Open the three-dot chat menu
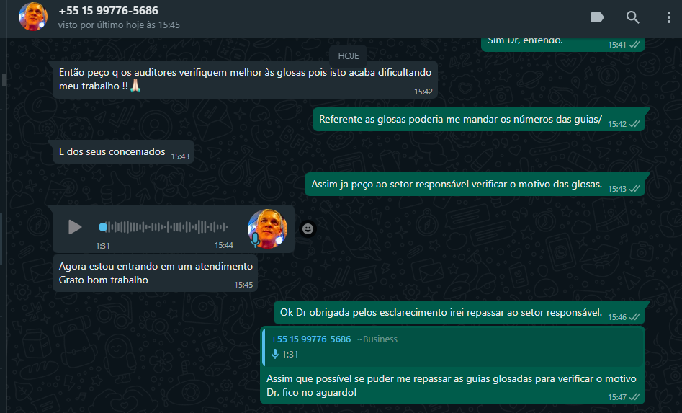Screen dimensions: 682x413 tap(668, 17)
